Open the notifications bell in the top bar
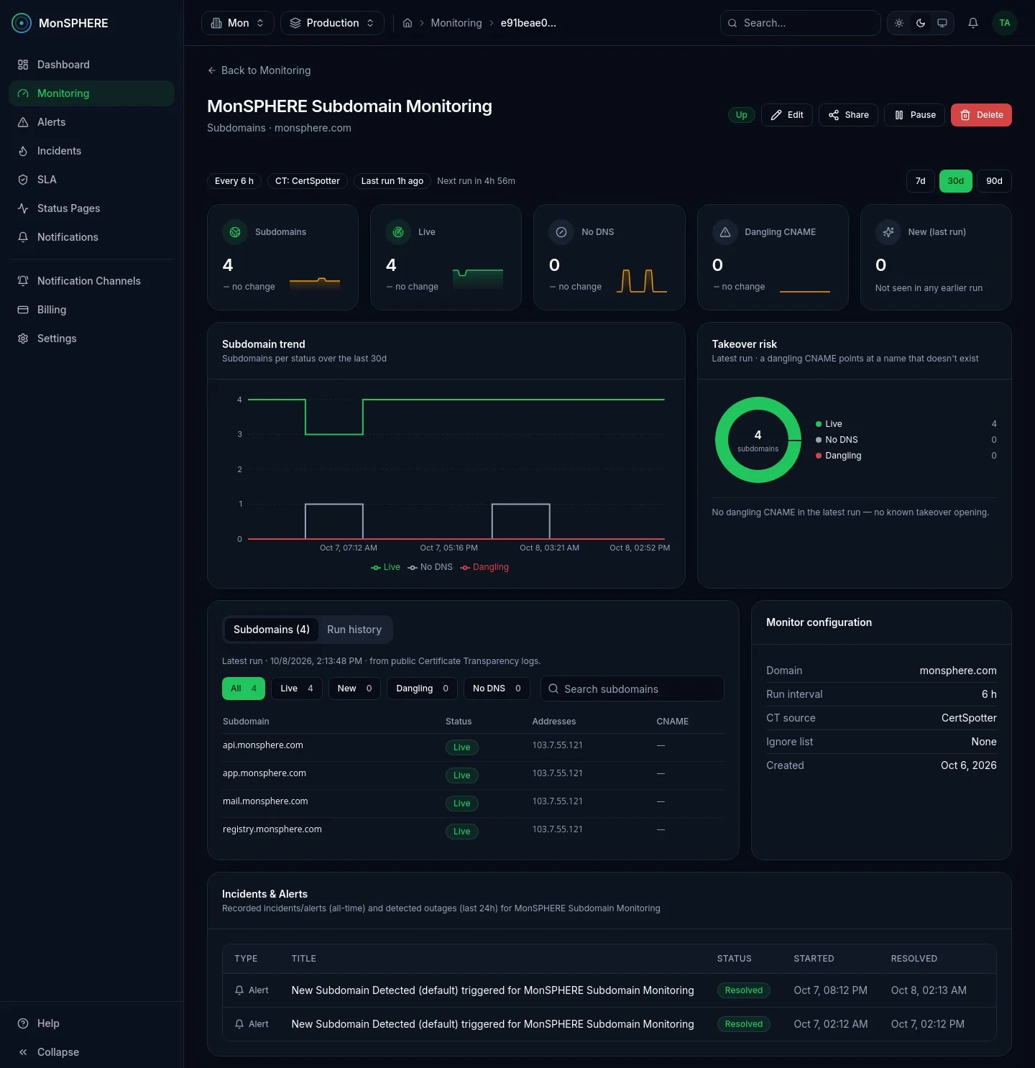This screenshot has width=1035, height=1068. pyautogui.click(x=973, y=23)
